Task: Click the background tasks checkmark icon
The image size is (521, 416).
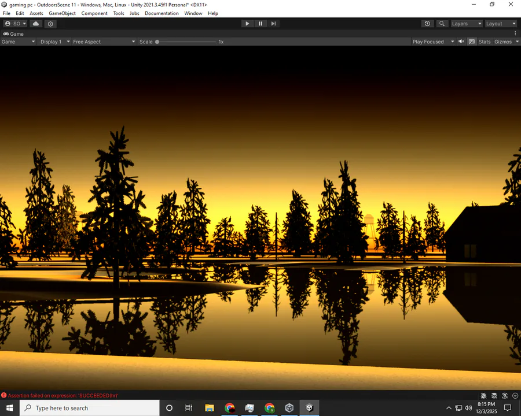Action: click(515, 395)
